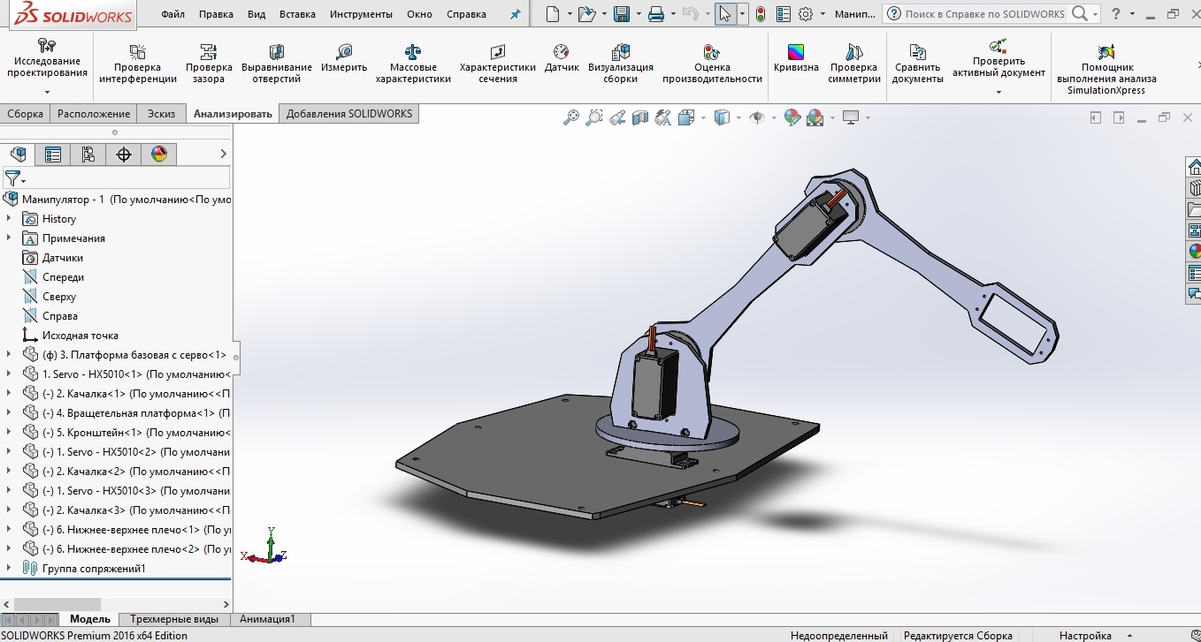Open the Sensor (Датчик) tool
Image resolution: width=1201 pixels, height=642 pixels.
561,53
